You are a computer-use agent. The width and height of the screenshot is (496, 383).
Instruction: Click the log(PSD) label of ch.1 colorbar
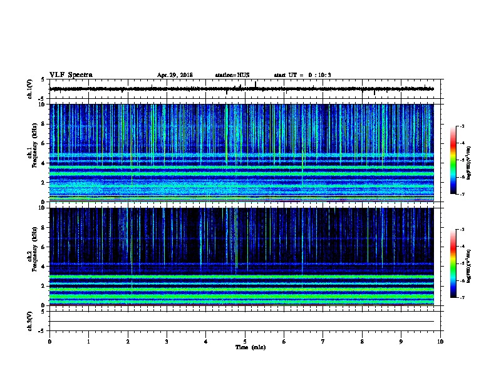tap(469, 163)
